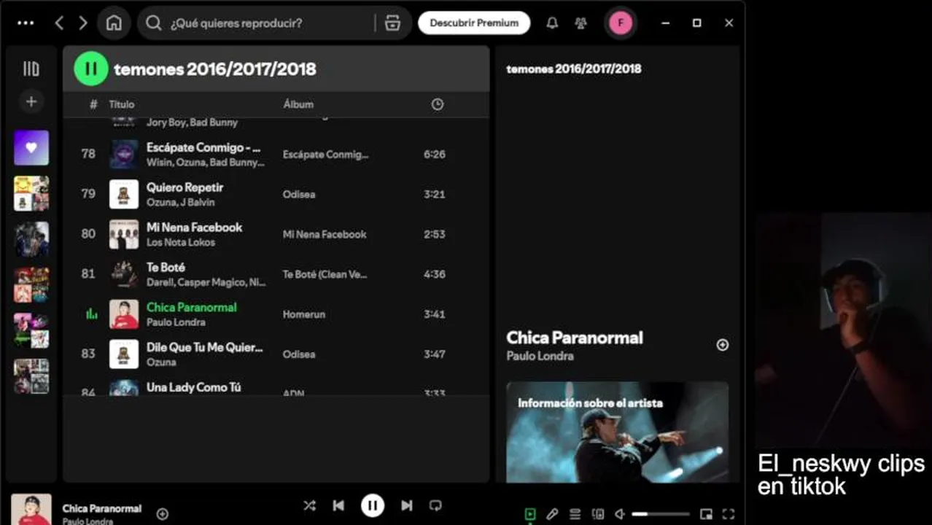
Task: Open connect to a device icon
Action: click(x=598, y=514)
